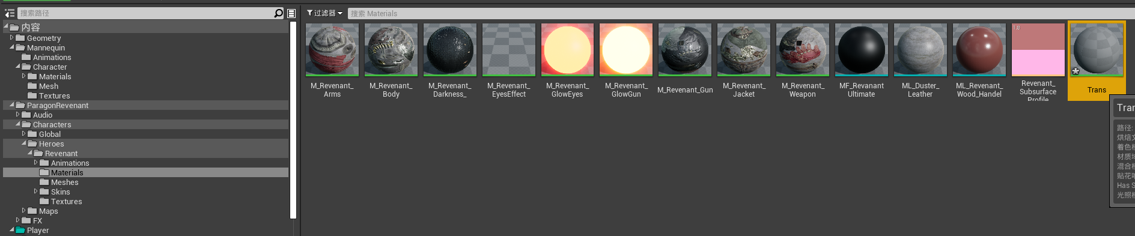Select the Trans material thumbnail
This screenshot has height=236, width=1135.
pyautogui.click(x=1097, y=50)
